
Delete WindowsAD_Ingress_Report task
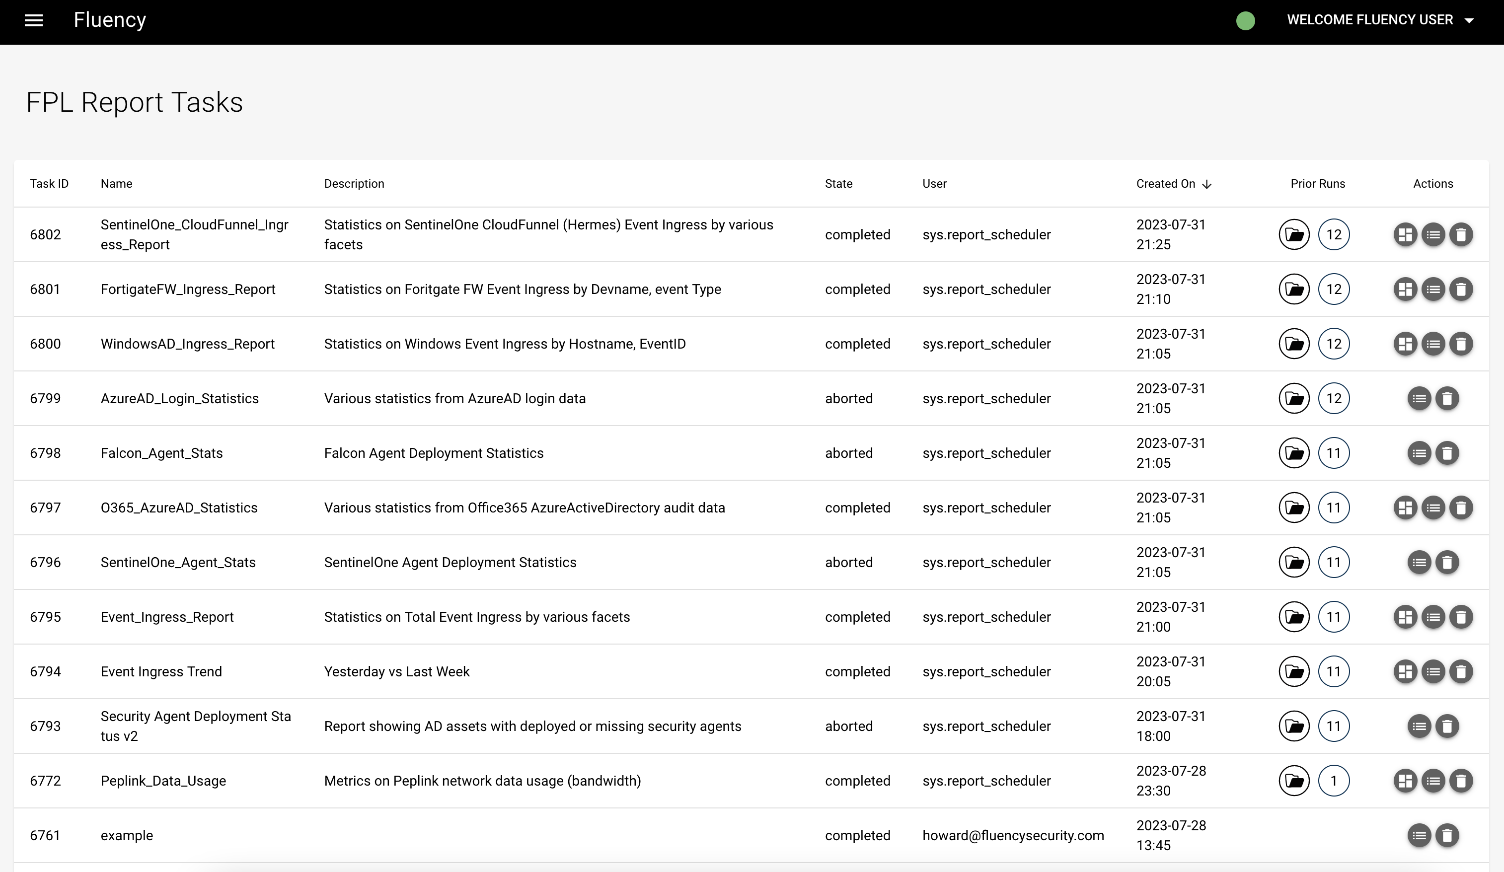point(1461,344)
